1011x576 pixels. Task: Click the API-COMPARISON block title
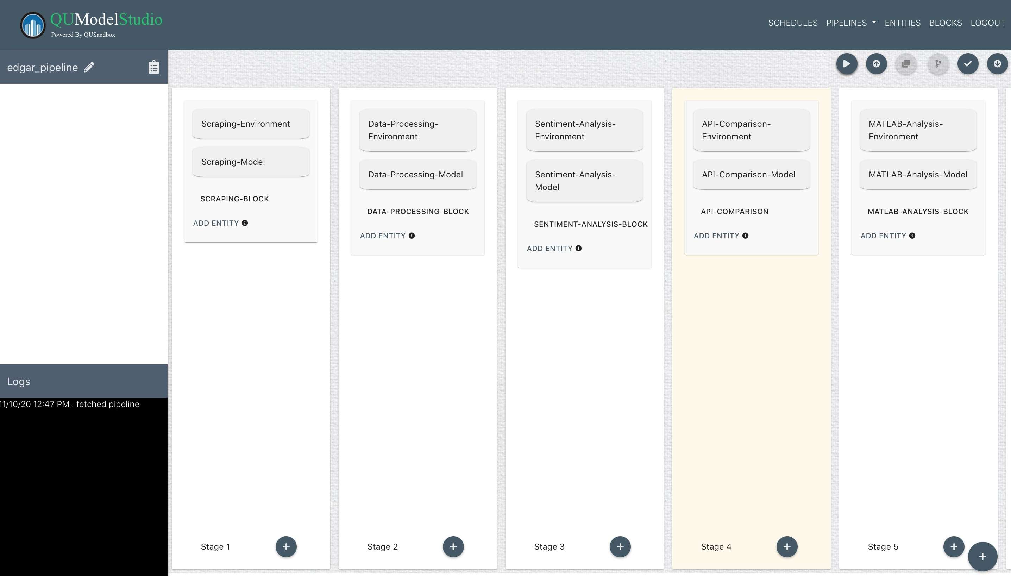point(735,211)
